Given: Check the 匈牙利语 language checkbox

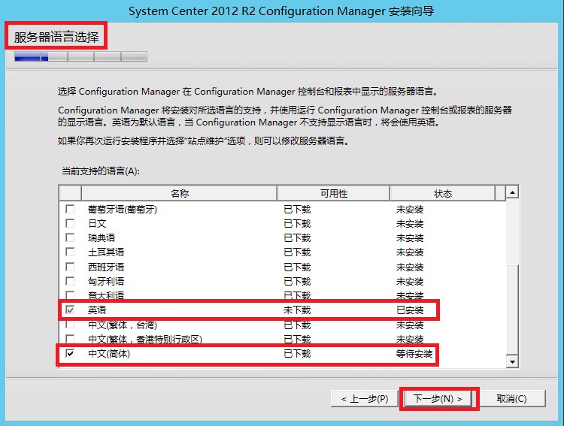Looking at the screenshot, I should [70, 281].
